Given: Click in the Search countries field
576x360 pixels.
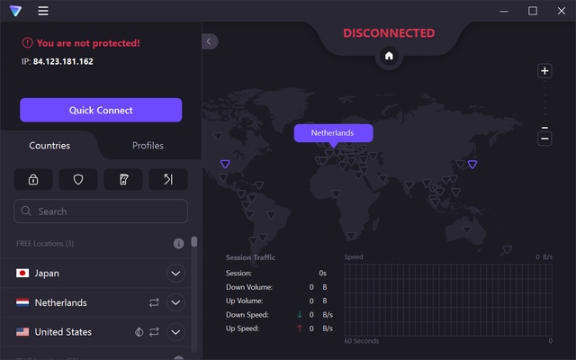Looking at the screenshot, I should pos(101,211).
